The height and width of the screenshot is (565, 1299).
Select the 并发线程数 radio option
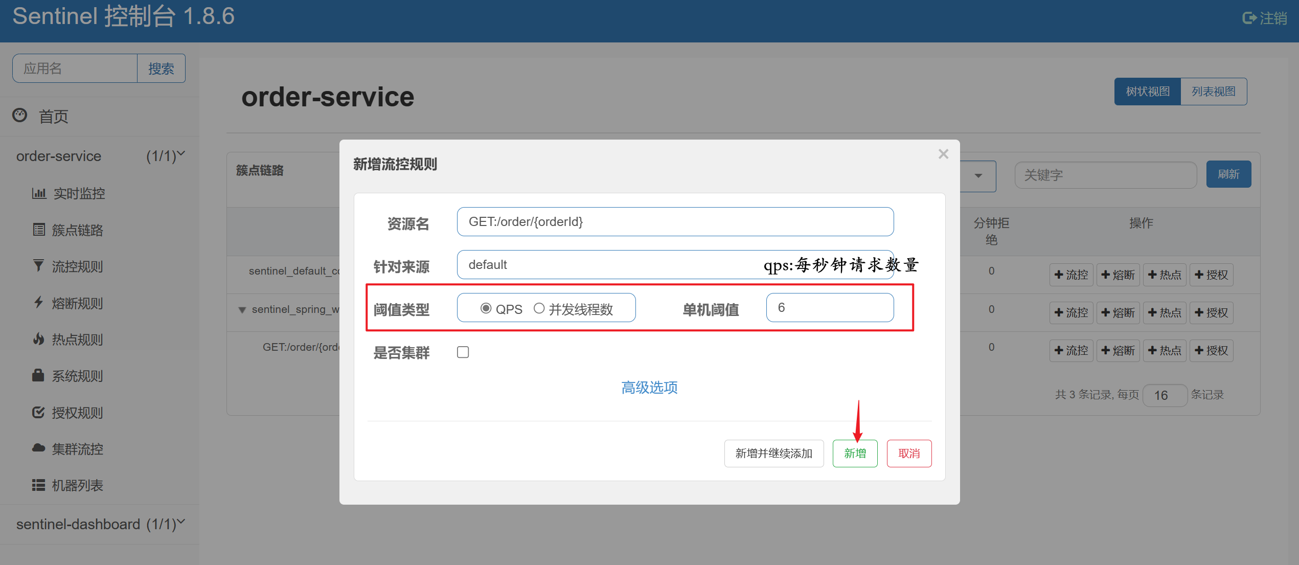(x=539, y=308)
